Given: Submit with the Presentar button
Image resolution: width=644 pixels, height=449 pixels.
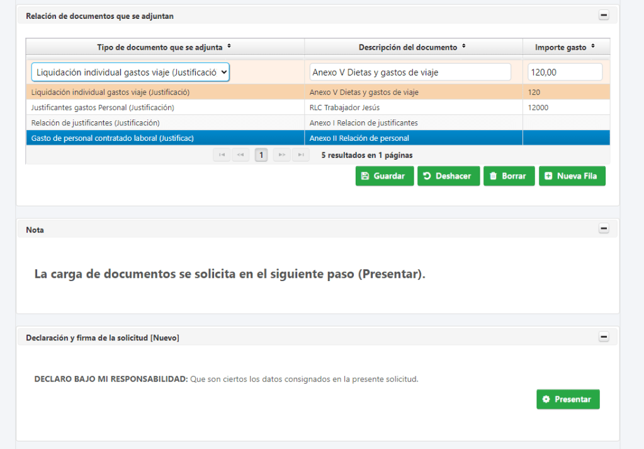Looking at the screenshot, I should 568,399.
